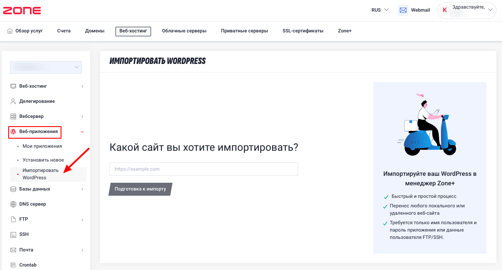Open the RUS language dropdown

tap(380, 10)
